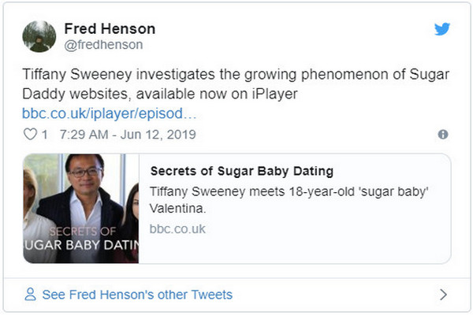Open the tweet info icon
This screenshot has width=473, height=315.
pos(443,135)
